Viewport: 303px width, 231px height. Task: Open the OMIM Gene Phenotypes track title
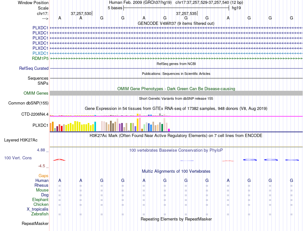[176, 89]
